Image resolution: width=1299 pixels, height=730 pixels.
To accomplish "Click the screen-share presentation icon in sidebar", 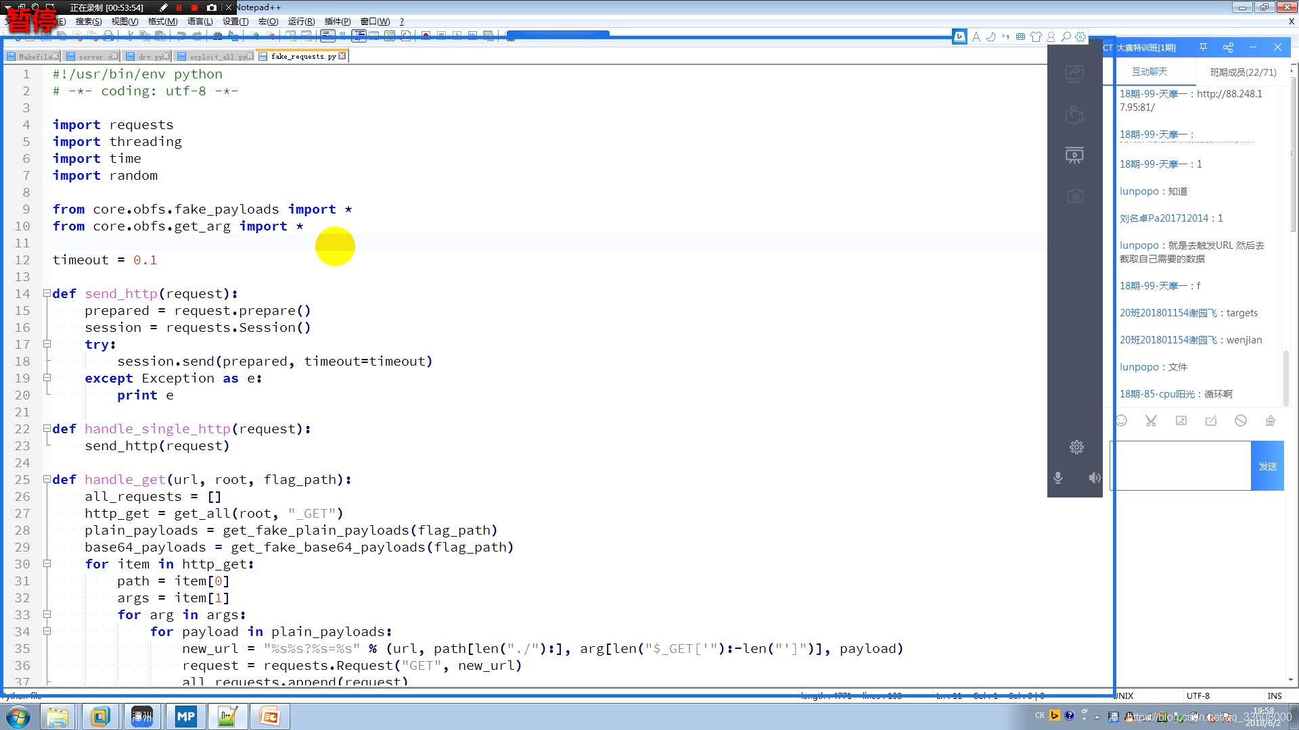I will (x=1074, y=155).
